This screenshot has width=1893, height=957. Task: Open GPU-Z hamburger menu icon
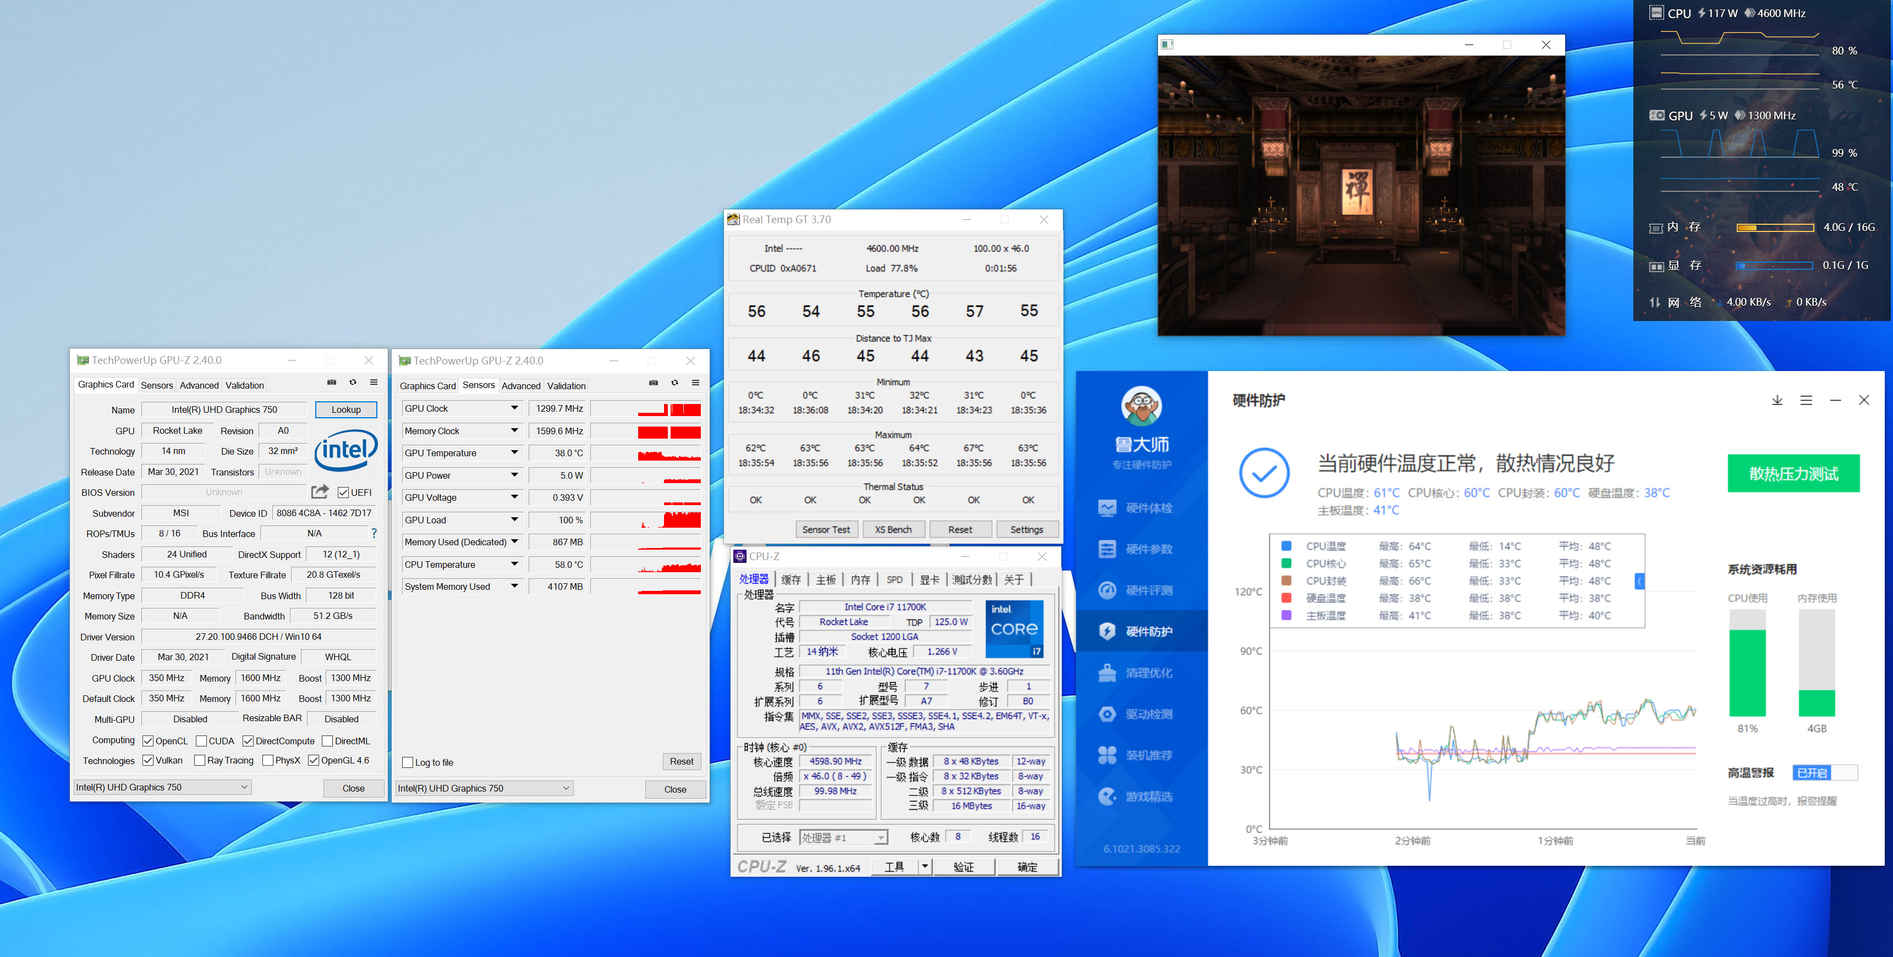[x=374, y=383]
